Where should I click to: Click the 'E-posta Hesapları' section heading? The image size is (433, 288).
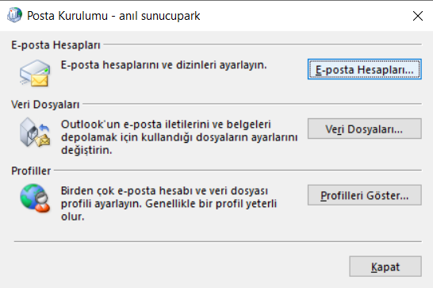point(56,45)
